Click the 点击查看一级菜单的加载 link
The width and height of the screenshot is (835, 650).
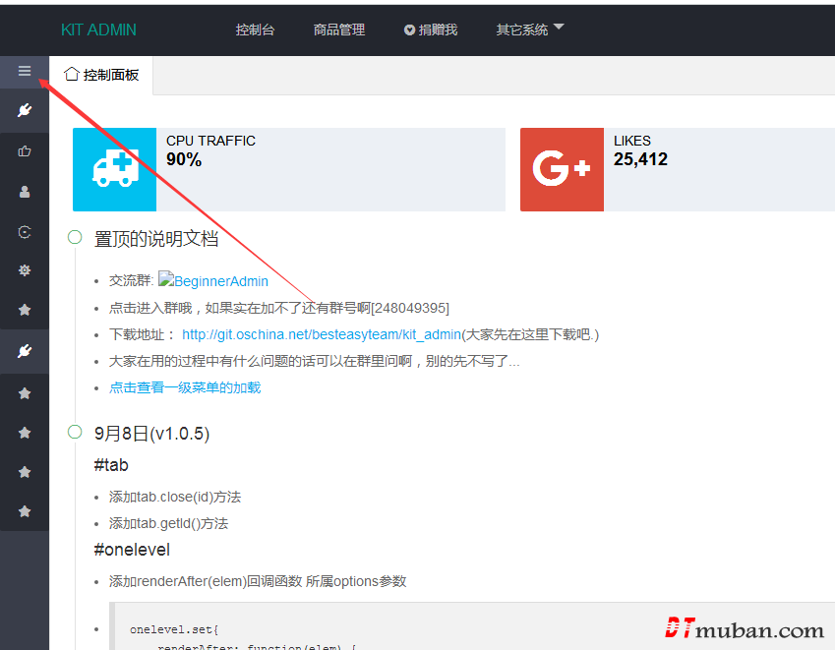point(185,387)
